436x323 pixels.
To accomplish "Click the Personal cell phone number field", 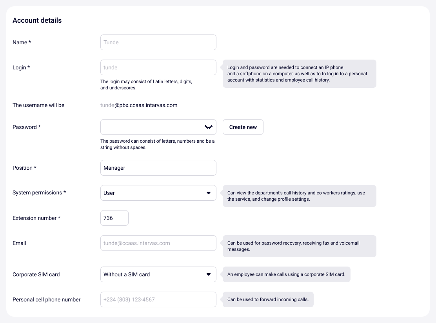I will click(x=158, y=299).
